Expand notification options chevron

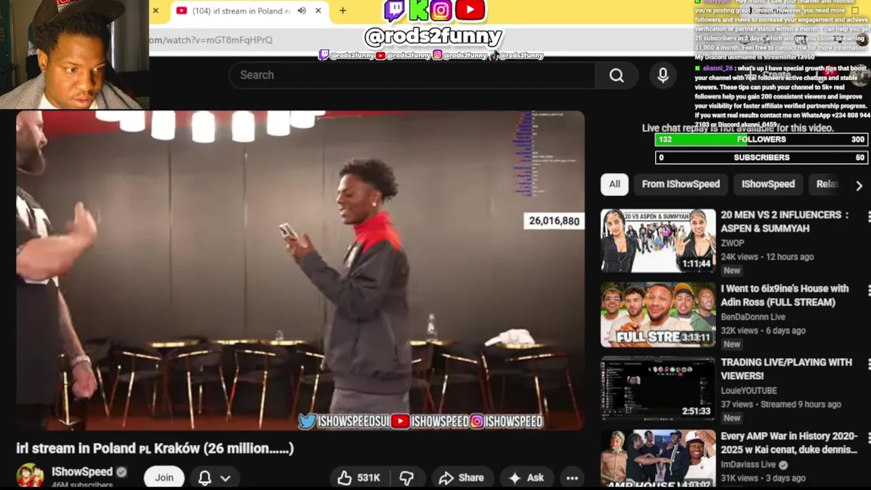pos(225,478)
